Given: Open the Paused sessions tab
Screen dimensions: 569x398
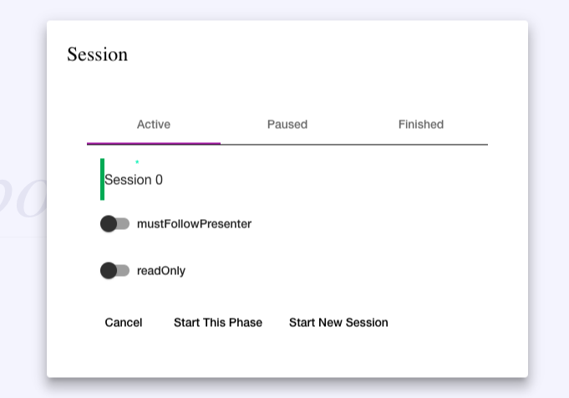Looking at the screenshot, I should coord(287,125).
